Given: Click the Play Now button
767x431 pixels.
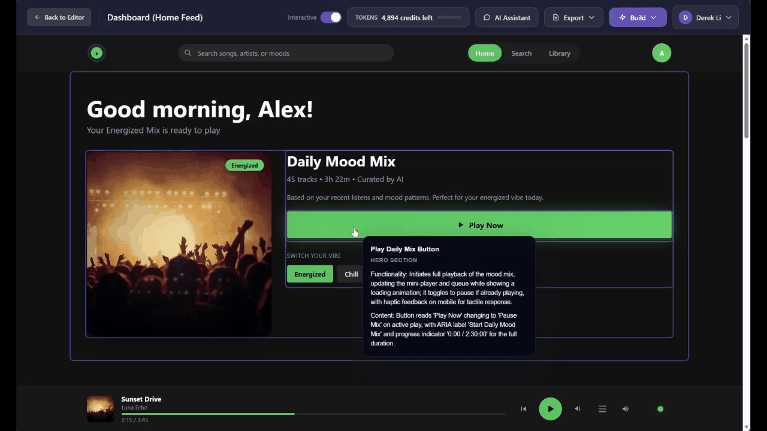Looking at the screenshot, I should coord(479,225).
